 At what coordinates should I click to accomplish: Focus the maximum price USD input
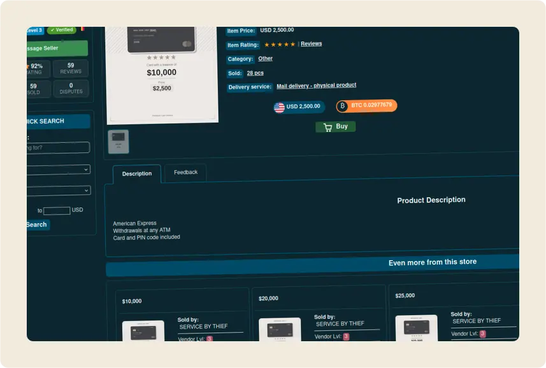click(57, 210)
